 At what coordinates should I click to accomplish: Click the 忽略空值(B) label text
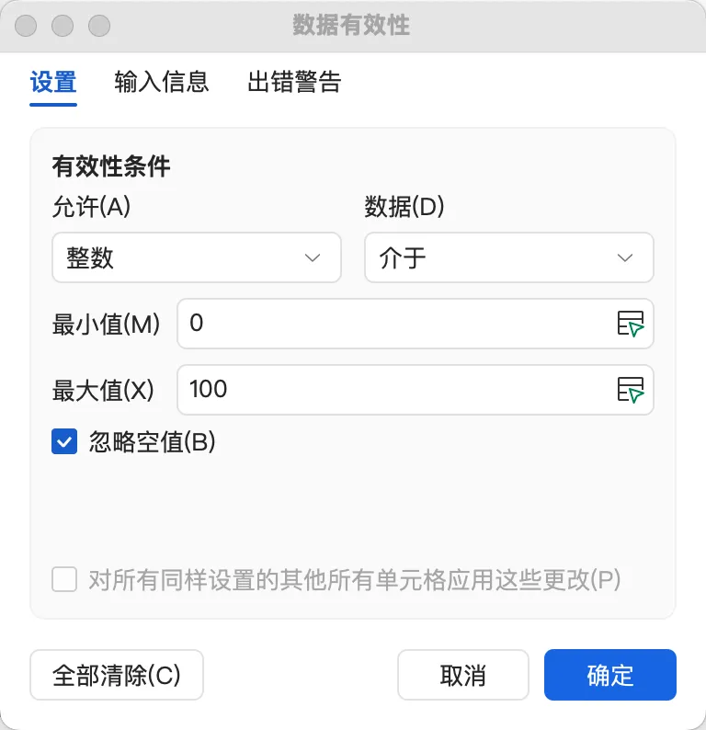(x=153, y=441)
